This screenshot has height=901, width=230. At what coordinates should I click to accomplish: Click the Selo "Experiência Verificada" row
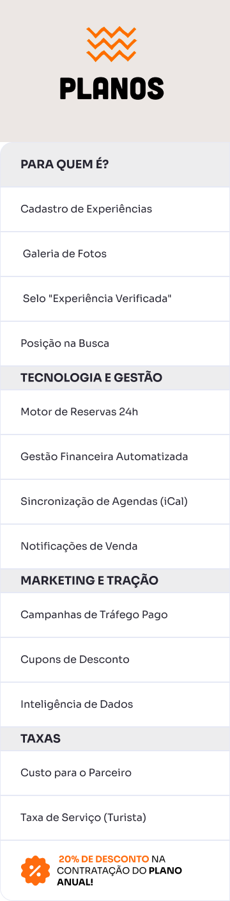[x=115, y=299]
